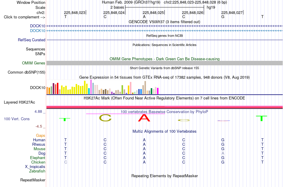This screenshot has height=187, width=283.
Task: Click 'Short Genetic Variants from dbSNP release 155' title
Action: [164, 68]
